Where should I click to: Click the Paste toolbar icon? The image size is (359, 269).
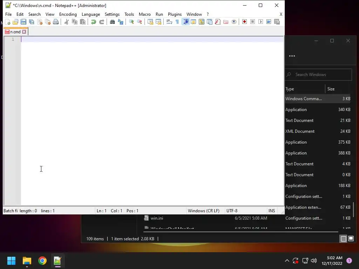point(83,22)
